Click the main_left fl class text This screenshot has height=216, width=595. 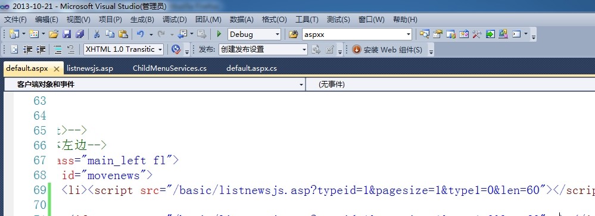point(127,160)
